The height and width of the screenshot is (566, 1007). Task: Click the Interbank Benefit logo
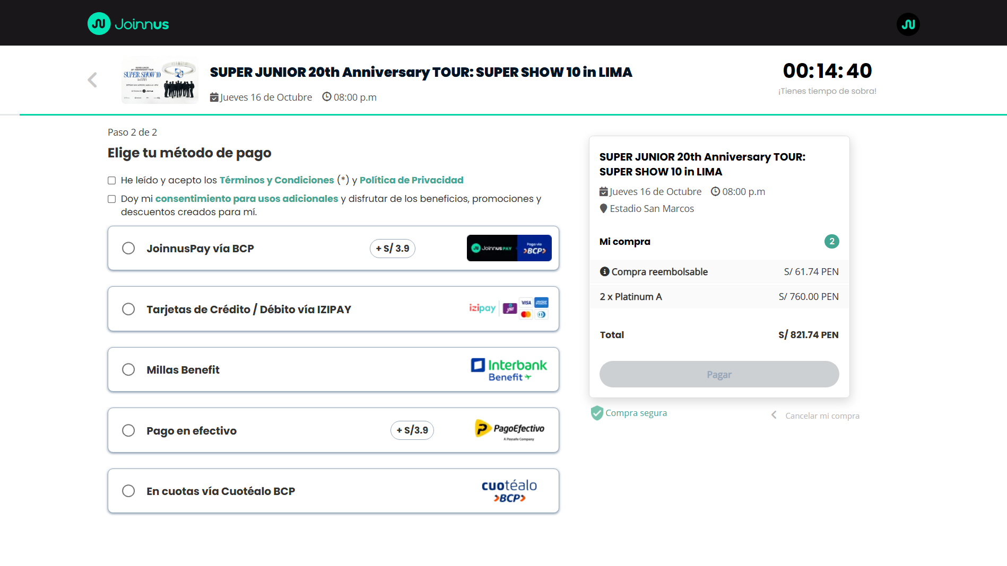pos(508,369)
